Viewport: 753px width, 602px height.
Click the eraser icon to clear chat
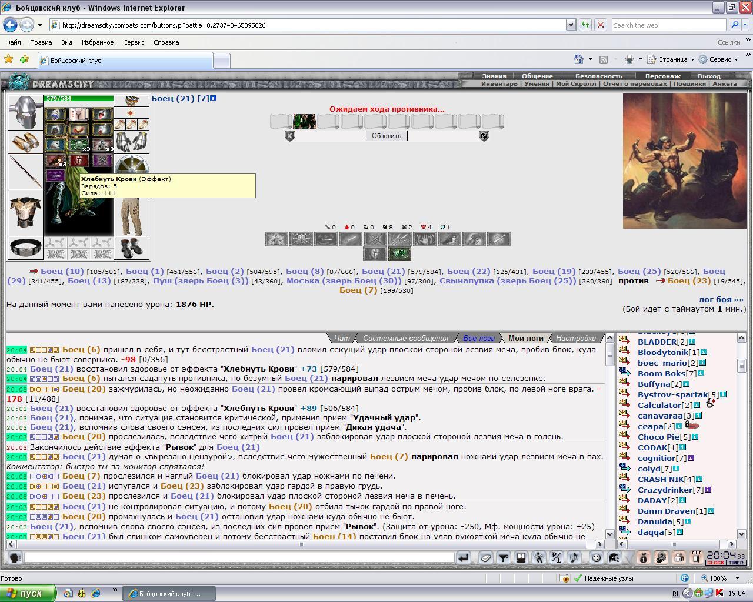486,558
